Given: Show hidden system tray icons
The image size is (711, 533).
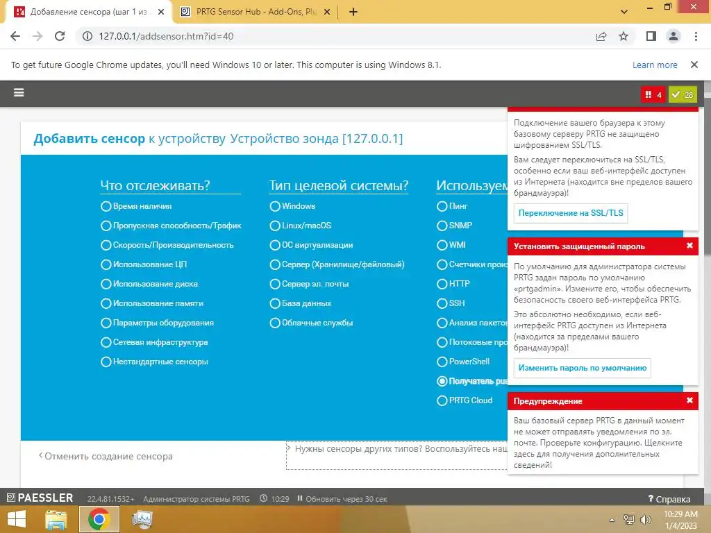Looking at the screenshot, I should [x=612, y=519].
